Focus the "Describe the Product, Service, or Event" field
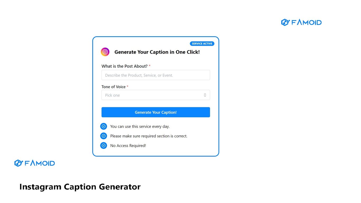The width and height of the screenshot is (361, 203). 156,75
